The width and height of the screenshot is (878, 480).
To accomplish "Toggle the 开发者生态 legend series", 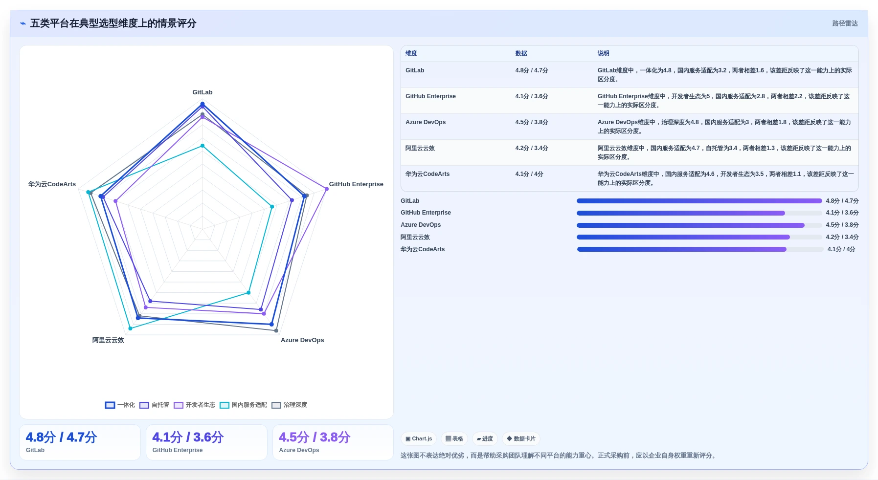I will tap(194, 405).
